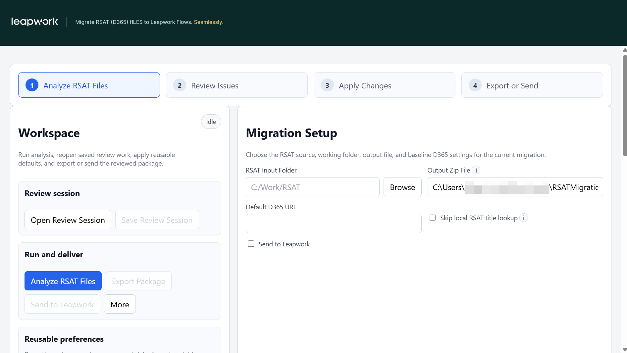Click the Migration Setup heading

pyautogui.click(x=291, y=133)
